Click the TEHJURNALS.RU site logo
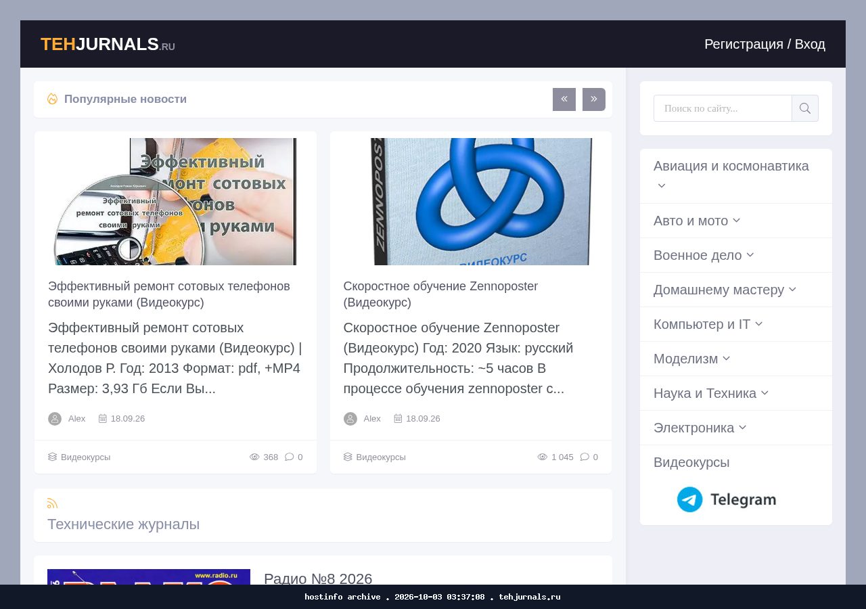This screenshot has height=609, width=866. (108, 44)
